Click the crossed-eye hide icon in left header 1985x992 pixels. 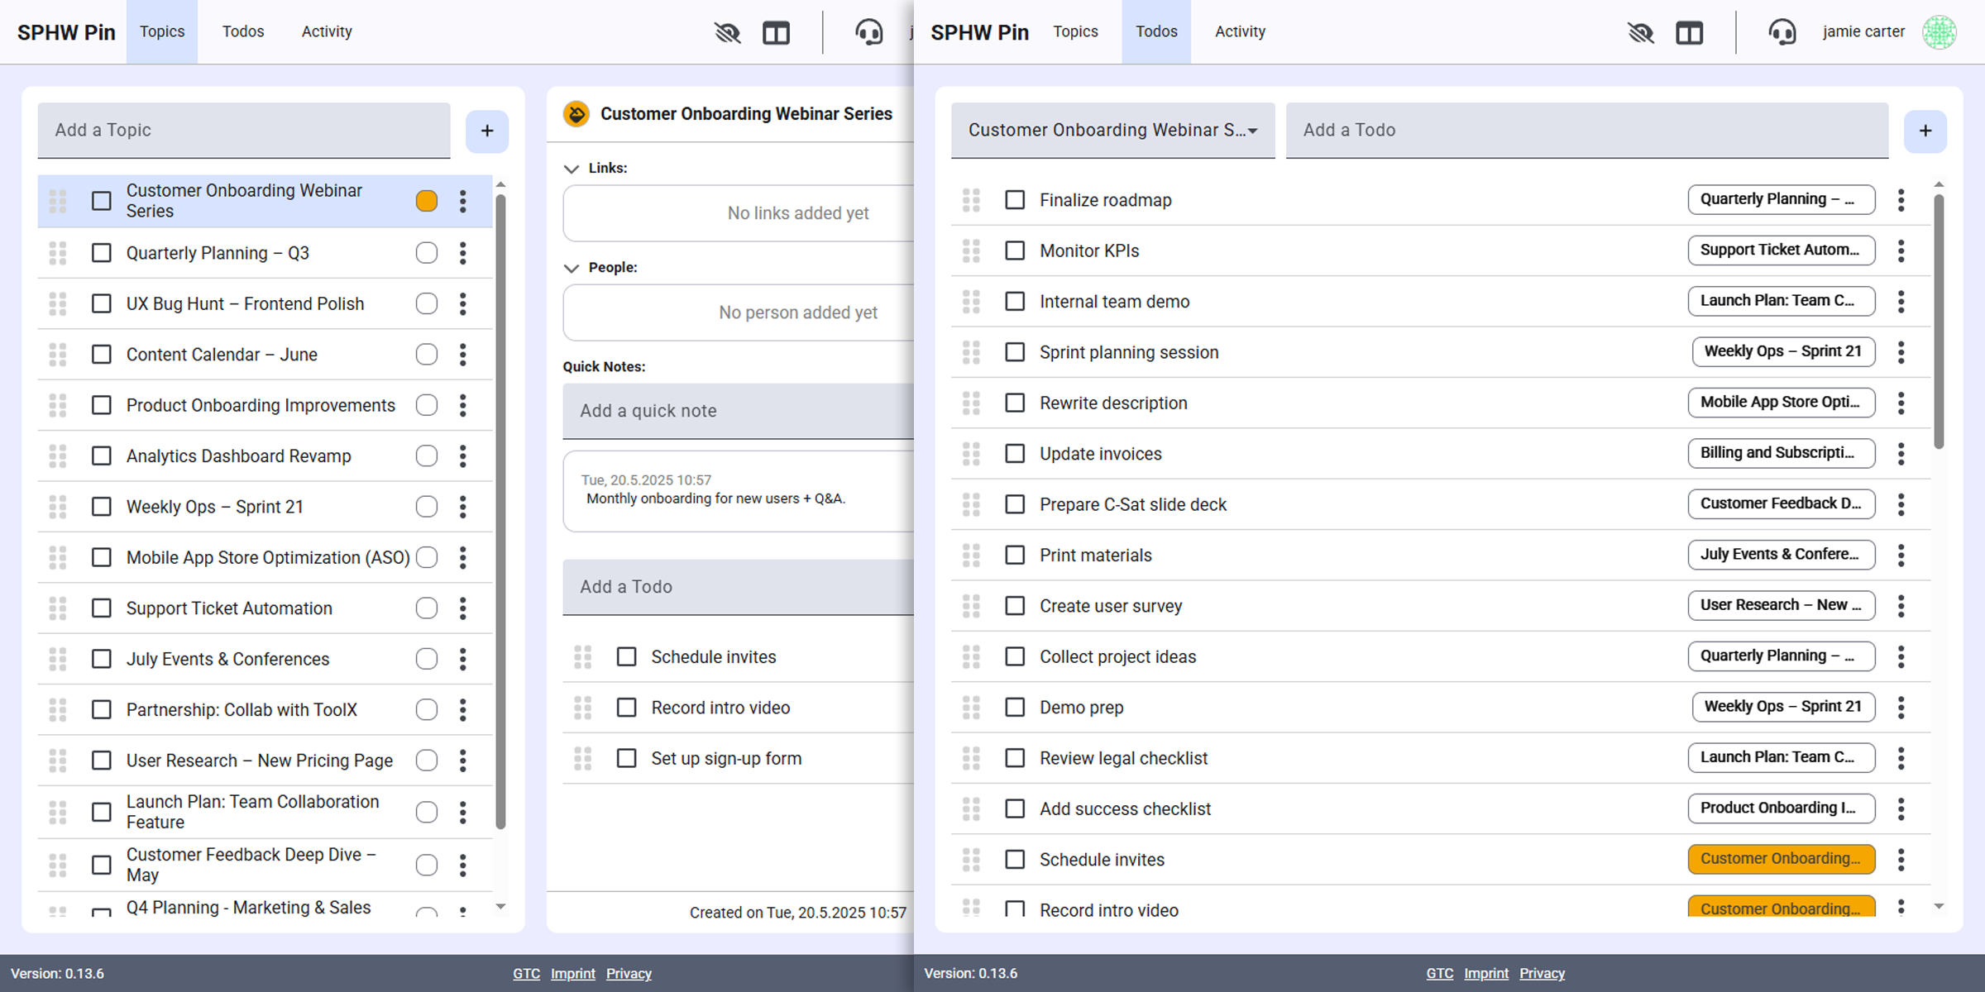(x=727, y=32)
